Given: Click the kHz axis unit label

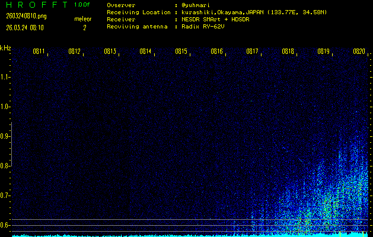Looking at the screenshot, I should 5,48.
